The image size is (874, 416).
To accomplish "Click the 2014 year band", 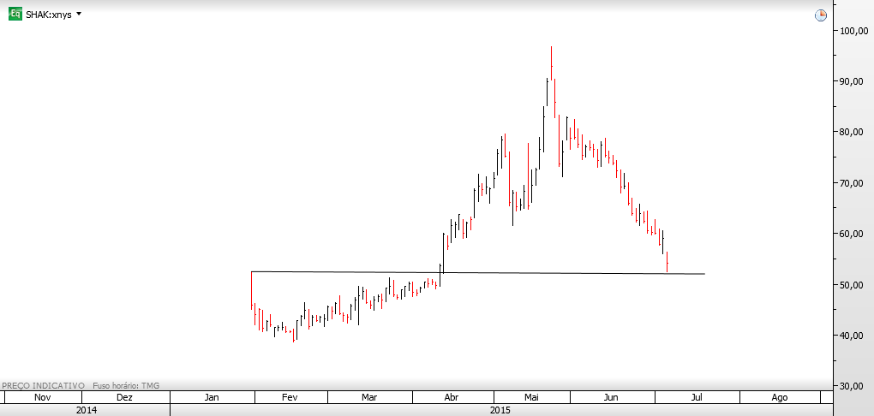I will [x=85, y=410].
